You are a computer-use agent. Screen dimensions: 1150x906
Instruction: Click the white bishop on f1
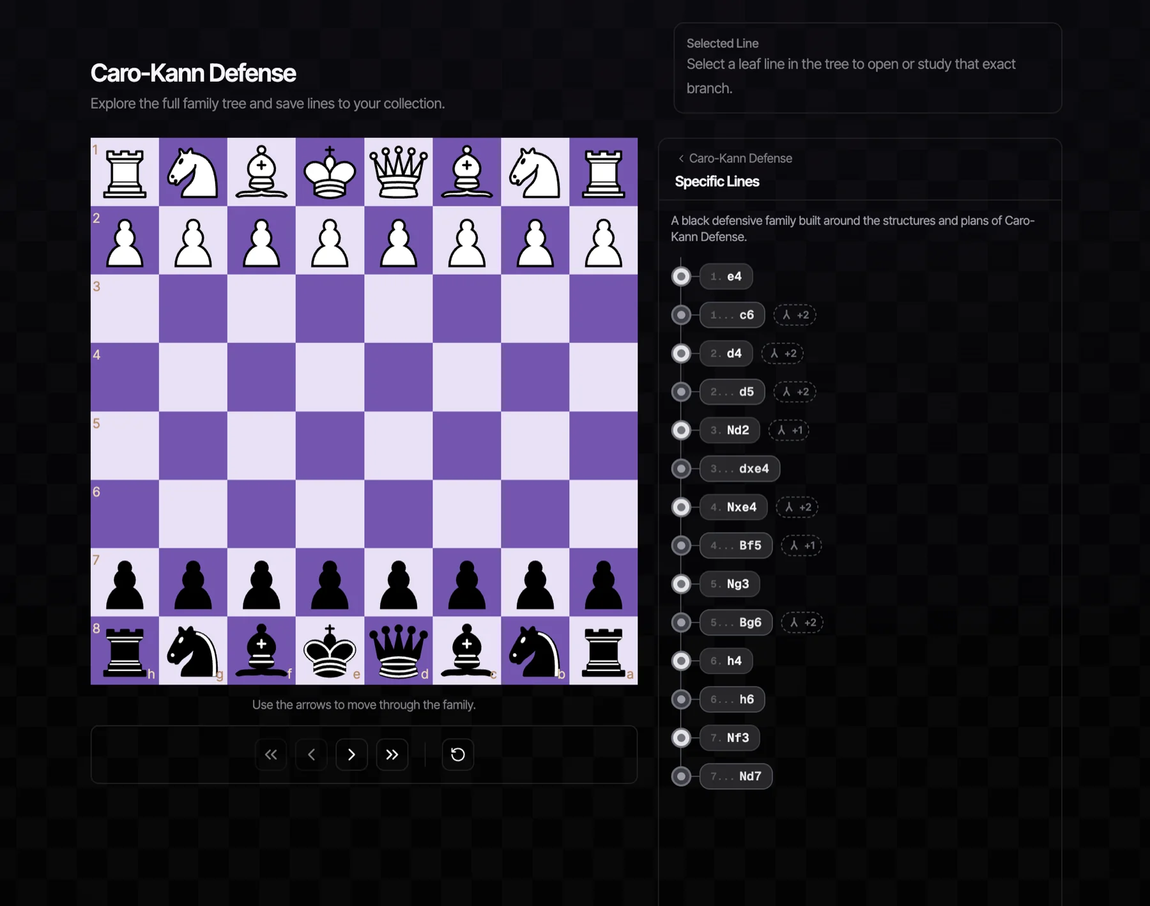(x=261, y=172)
